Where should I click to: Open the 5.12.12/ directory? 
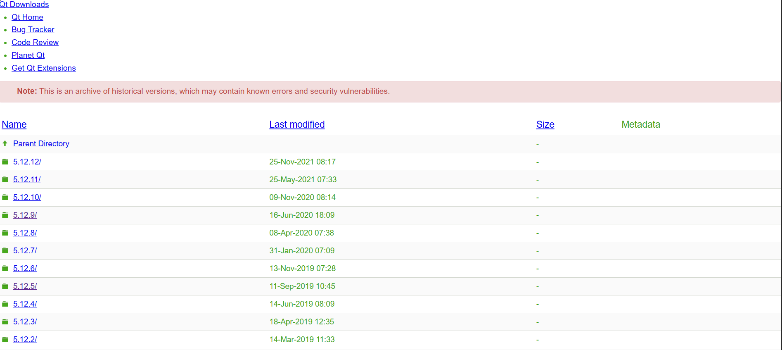pyautogui.click(x=27, y=162)
